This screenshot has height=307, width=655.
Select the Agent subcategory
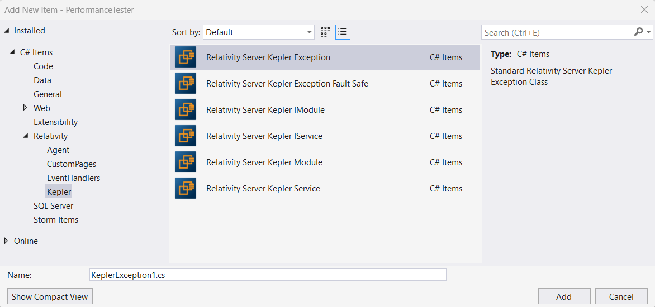point(58,150)
